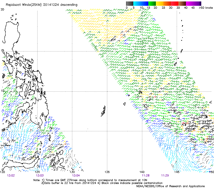214x188 pixels.
Task: Click the green 15-20 knots legend color
Action: pyautogui.click(x=152, y=3)
